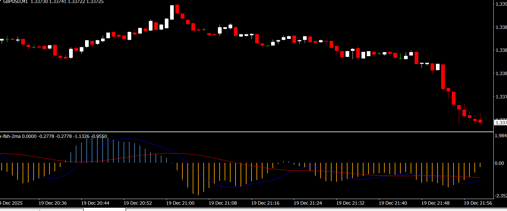Image resolution: width=507 pixels, height=211 pixels.
Task: Select the 19 Dec 21:40 time label
Action: [393, 203]
